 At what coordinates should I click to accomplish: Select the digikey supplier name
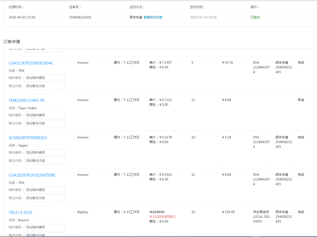pos(83,212)
